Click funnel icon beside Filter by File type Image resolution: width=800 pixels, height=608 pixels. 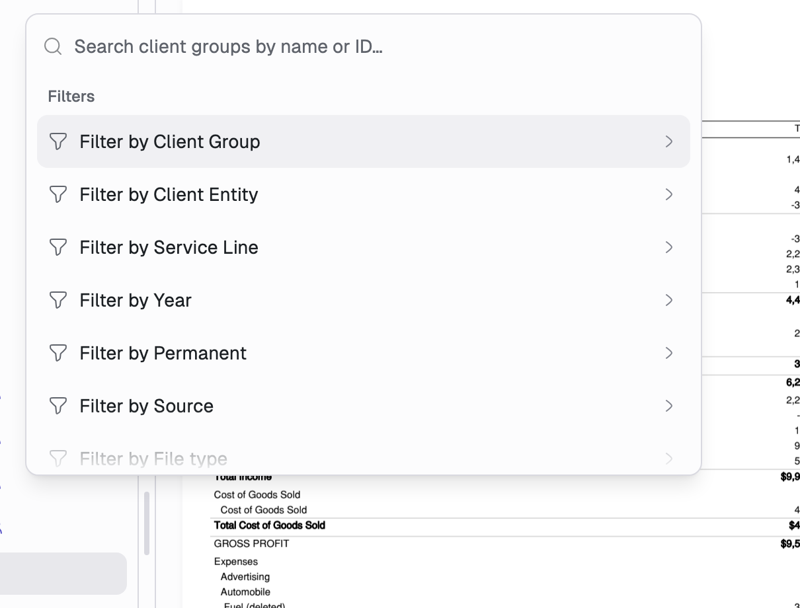click(x=58, y=458)
